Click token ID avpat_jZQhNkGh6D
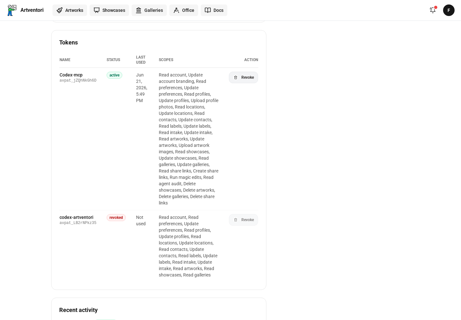This screenshot has height=320, width=461. [x=78, y=81]
